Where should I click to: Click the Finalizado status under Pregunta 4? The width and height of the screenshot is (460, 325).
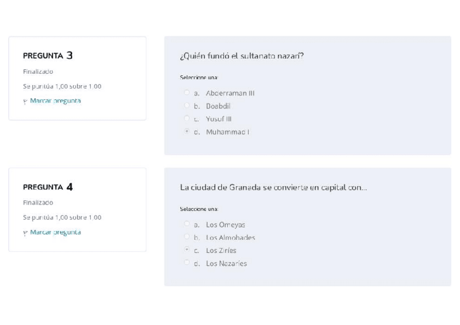[38, 203]
